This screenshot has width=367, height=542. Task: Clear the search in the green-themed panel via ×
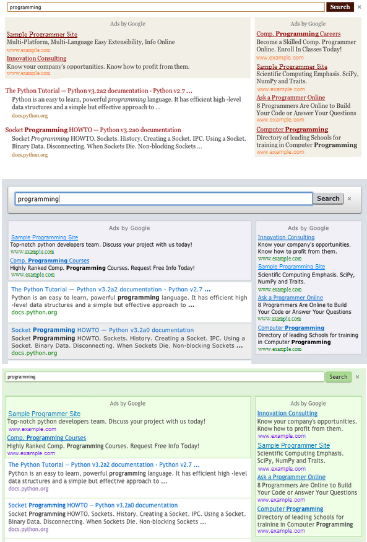pos(357,377)
